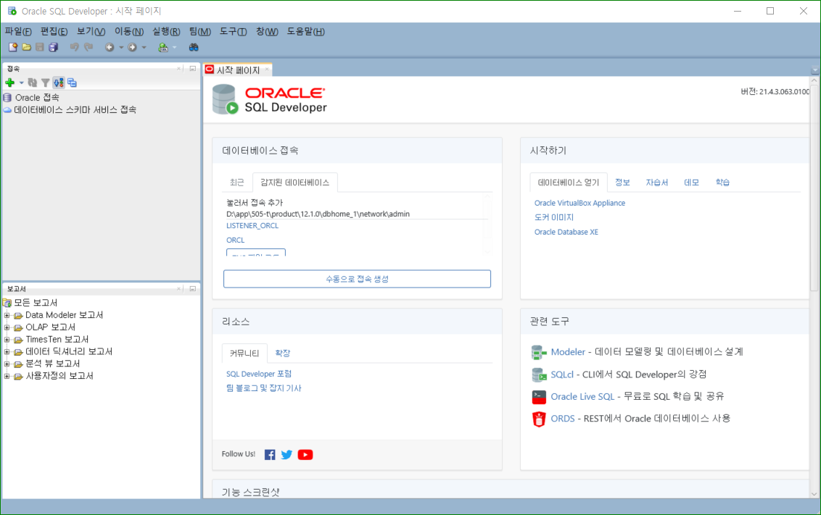Open the SQL Worksheet dropdown arrow
Image resolution: width=821 pixels, height=515 pixels.
click(174, 48)
